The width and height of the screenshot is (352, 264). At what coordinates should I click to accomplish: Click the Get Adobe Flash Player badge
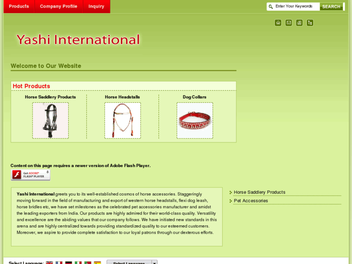pyautogui.click(x=31, y=175)
